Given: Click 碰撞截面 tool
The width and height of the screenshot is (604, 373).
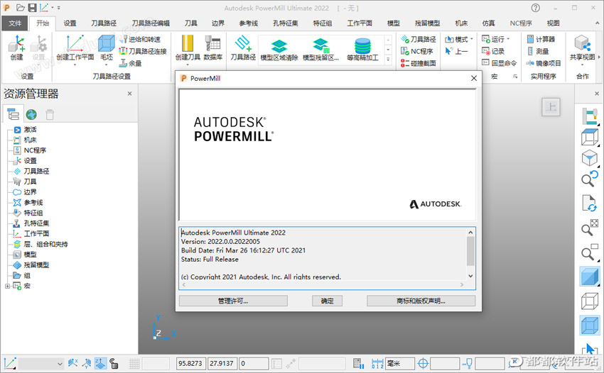Looking at the screenshot, I should click(419, 63).
